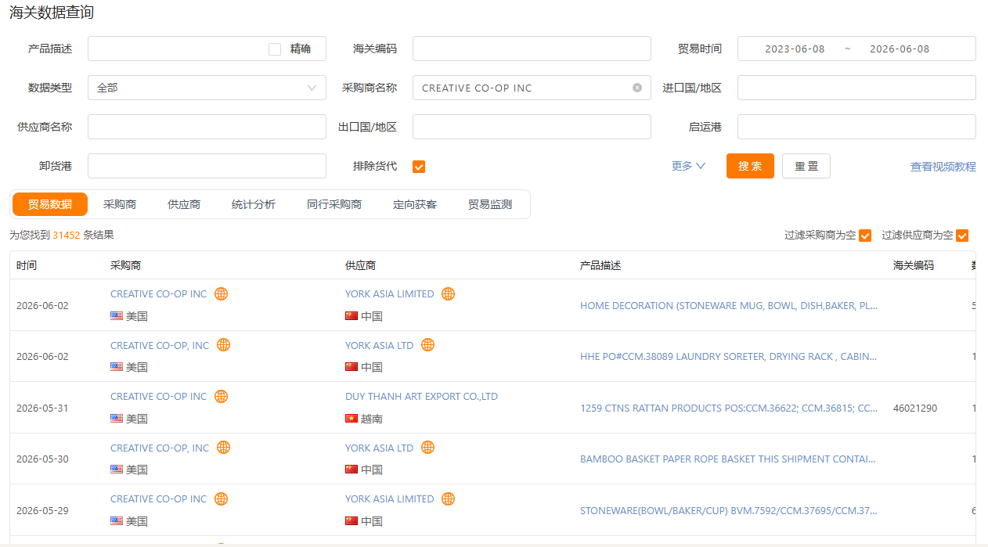
Task: Open the end date 2026-06-08 picker
Action: pyautogui.click(x=900, y=49)
